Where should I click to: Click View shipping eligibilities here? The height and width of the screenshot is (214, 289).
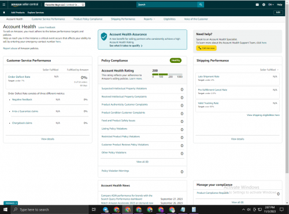point(263,115)
